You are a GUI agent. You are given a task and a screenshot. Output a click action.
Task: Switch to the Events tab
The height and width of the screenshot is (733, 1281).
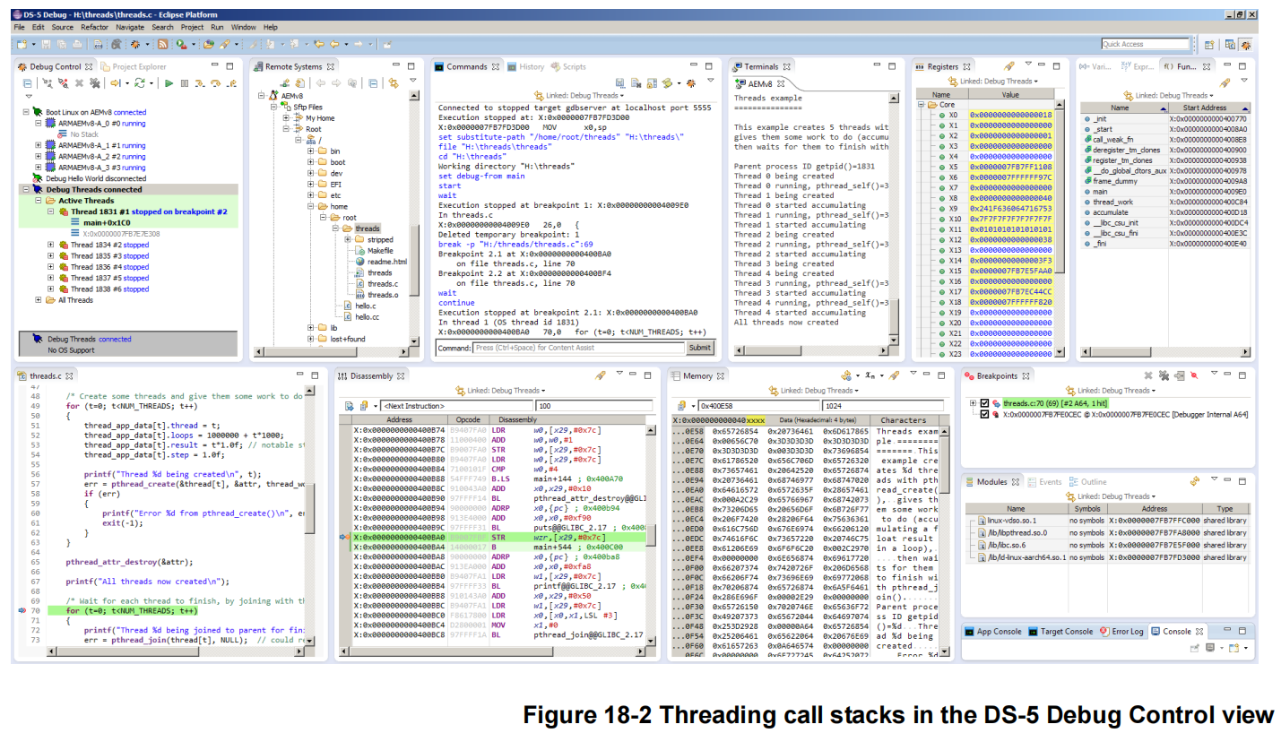pos(1044,481)
